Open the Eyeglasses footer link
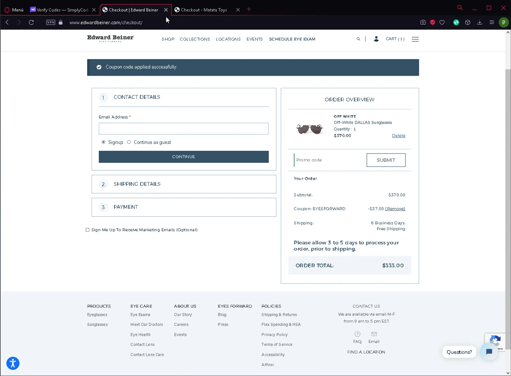This screenshot has height=376, width=511. click(97, 315)
